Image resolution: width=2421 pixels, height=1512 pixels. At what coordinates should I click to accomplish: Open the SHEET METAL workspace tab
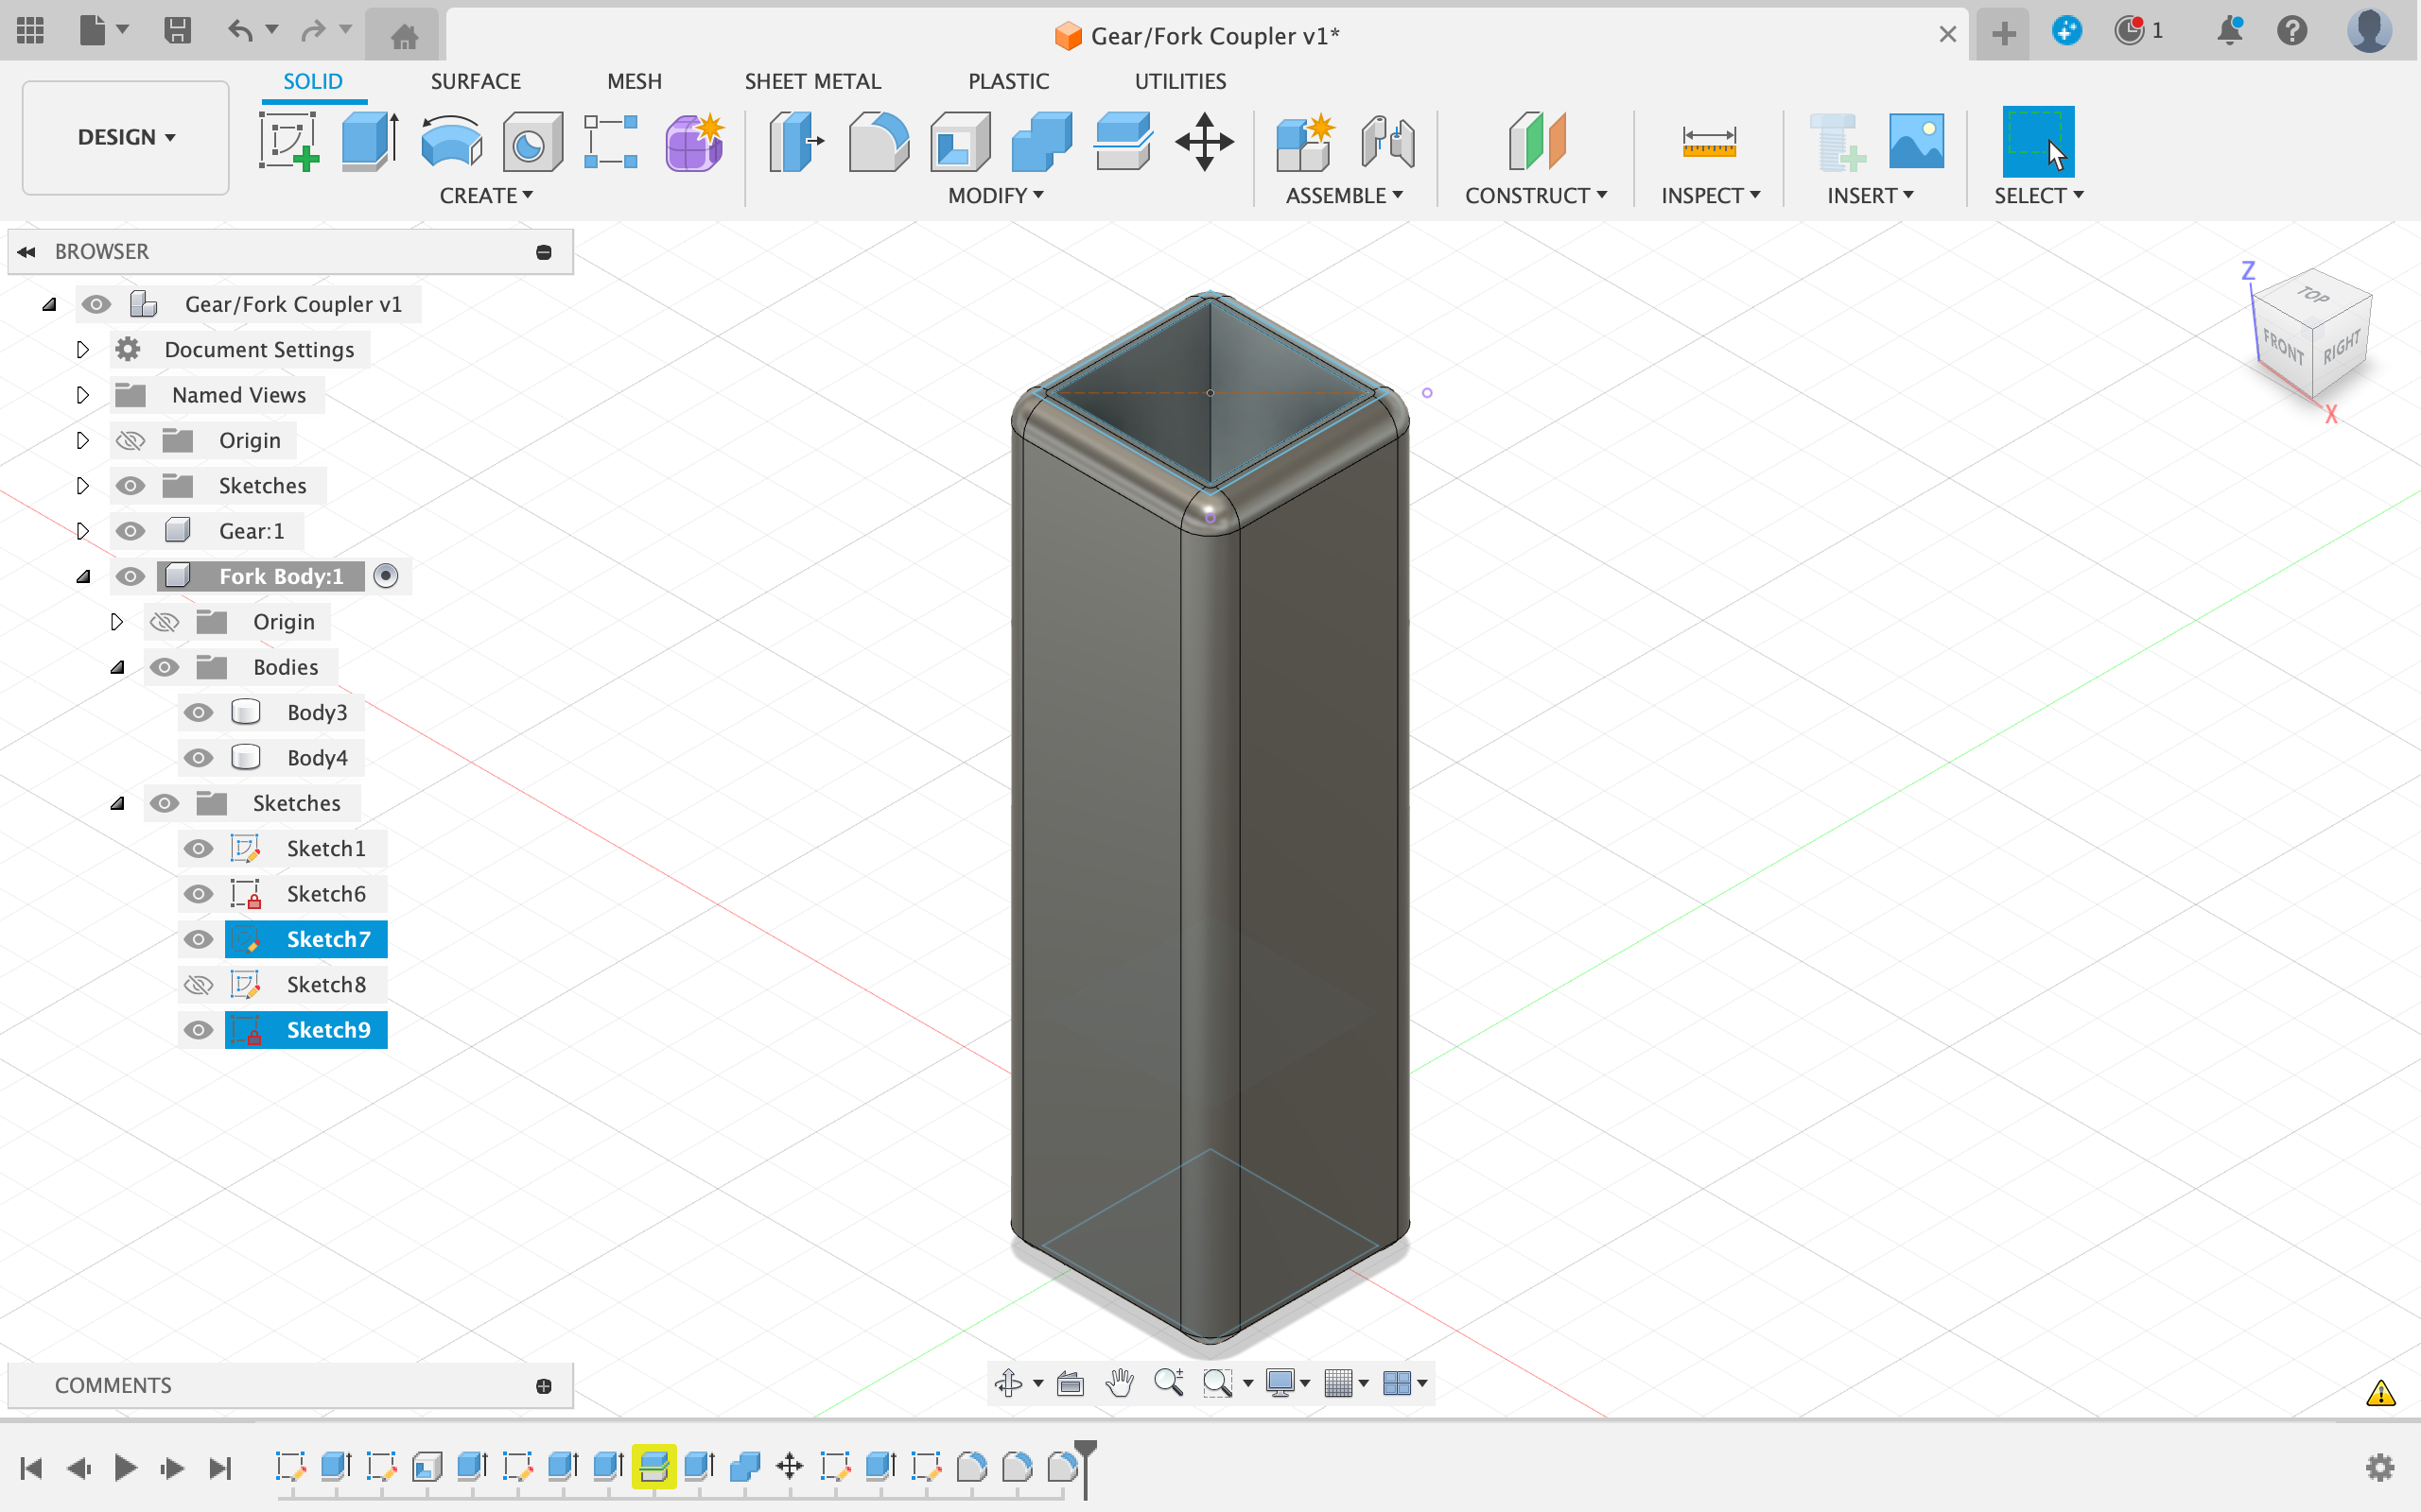tap(810, 82)
